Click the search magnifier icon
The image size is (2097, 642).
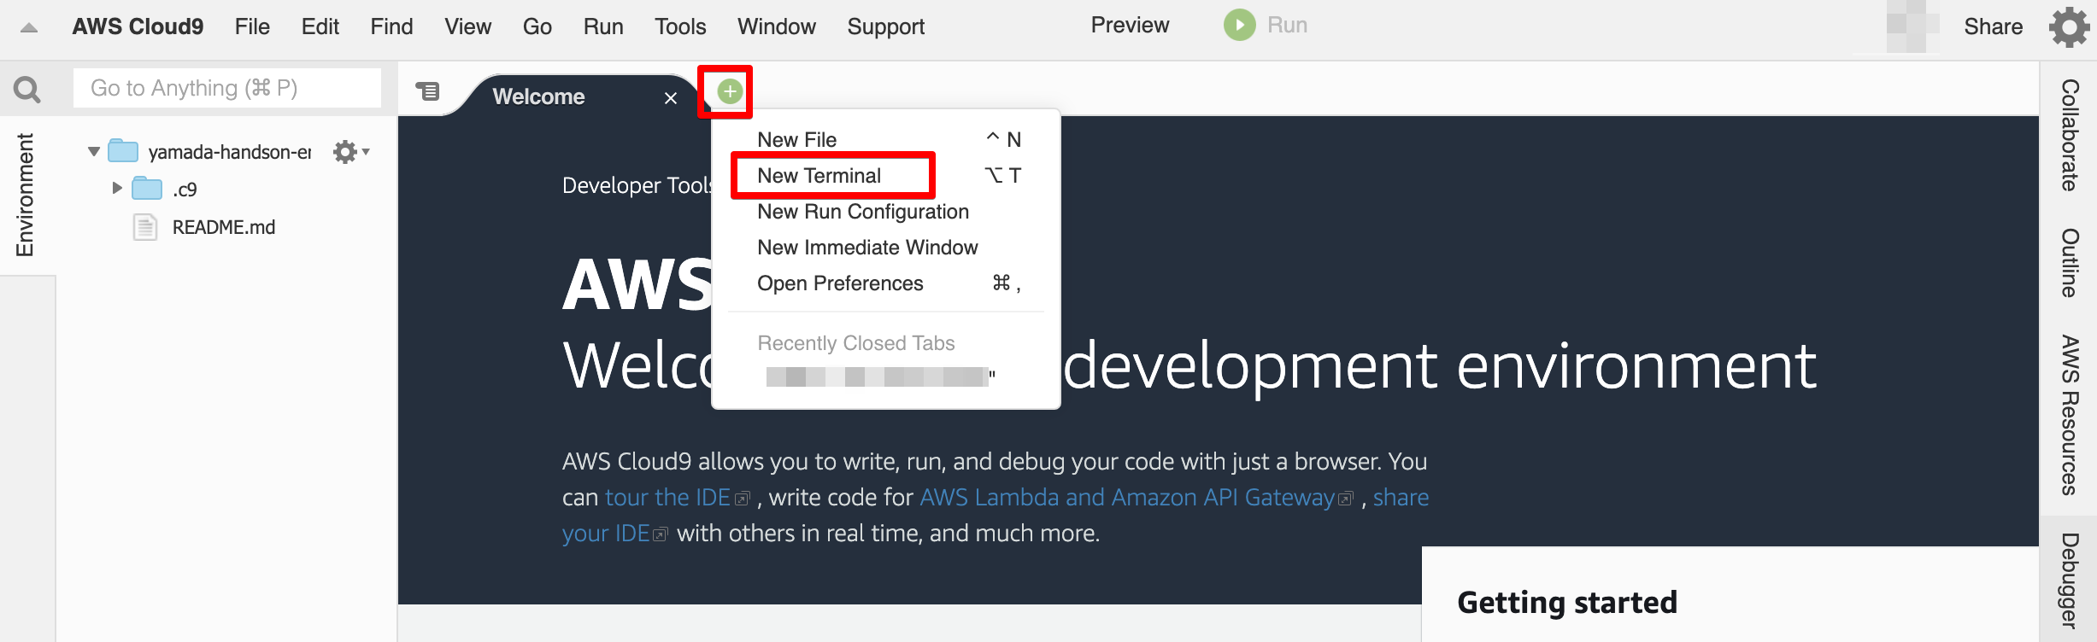pyautogui.click(x=27, y=89)
